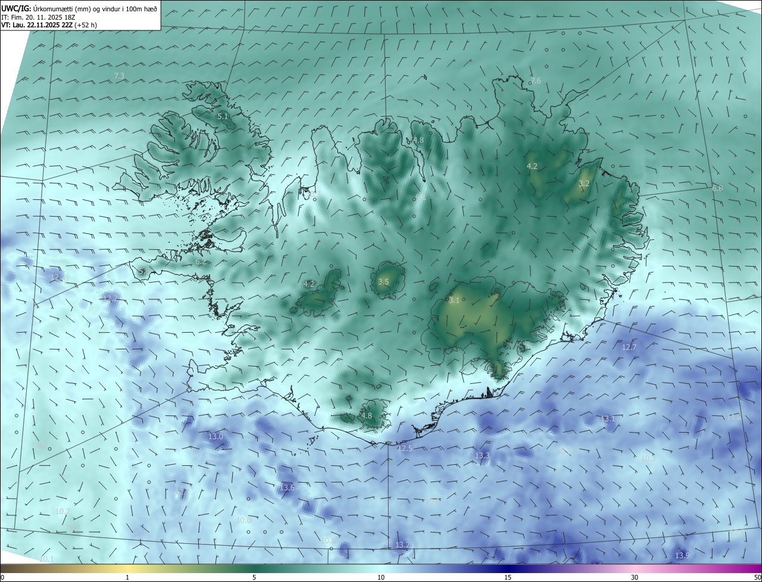The image size is (762, 582).
Task: Click the map value 7.3
Action: 119,76
